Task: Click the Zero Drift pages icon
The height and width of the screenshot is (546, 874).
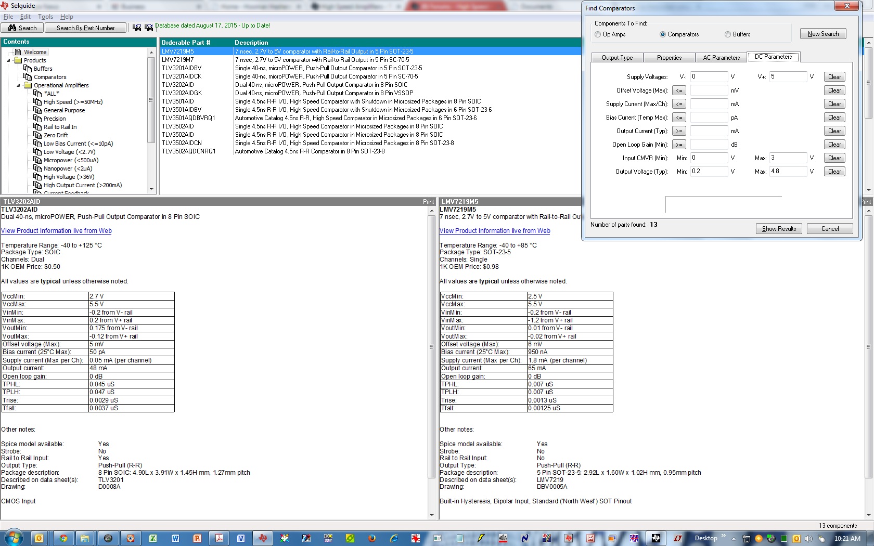Action: [37, 135]
